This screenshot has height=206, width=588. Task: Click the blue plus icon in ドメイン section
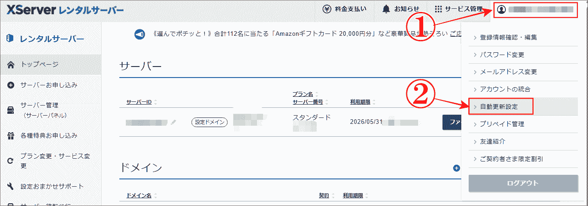coord(456,168)
